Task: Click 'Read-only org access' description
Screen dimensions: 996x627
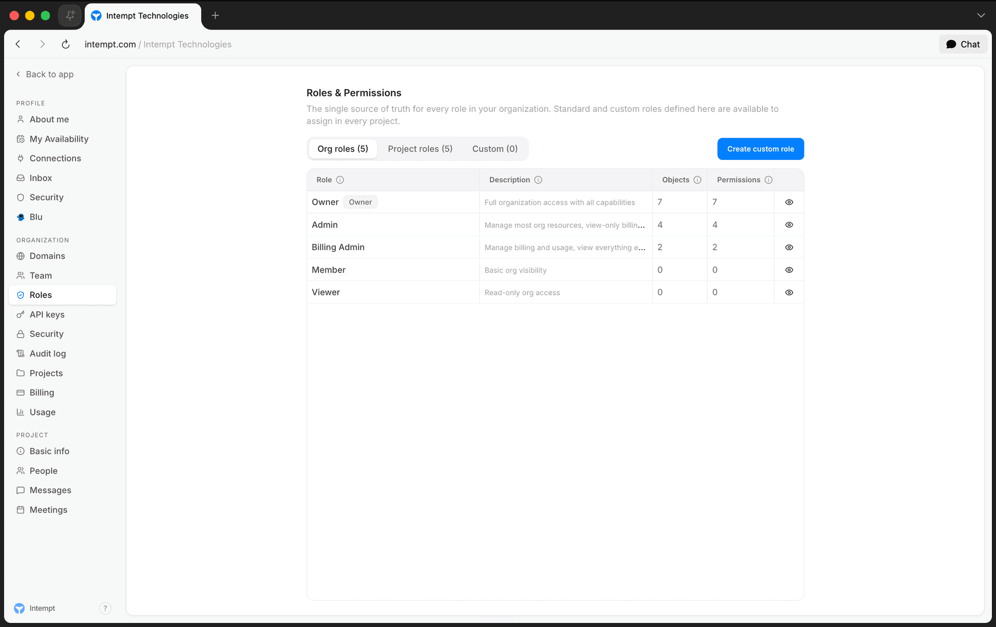Action: (522, 293)
